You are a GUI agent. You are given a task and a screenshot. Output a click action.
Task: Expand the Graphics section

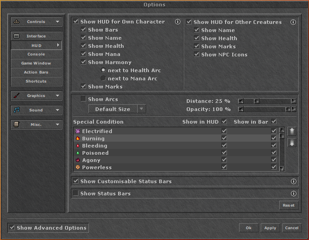pos(37,96)
